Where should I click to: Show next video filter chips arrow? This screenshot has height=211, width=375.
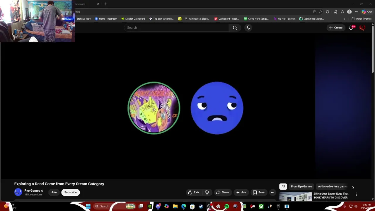tap(353, 188)
